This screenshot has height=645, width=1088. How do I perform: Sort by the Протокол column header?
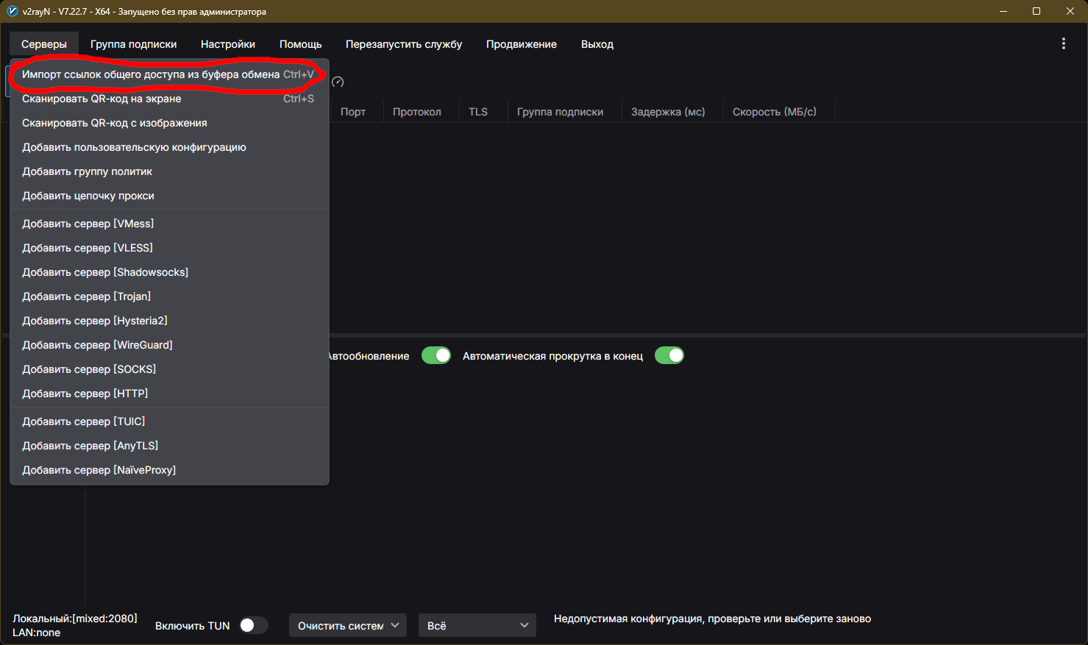[x=417, y=112]
